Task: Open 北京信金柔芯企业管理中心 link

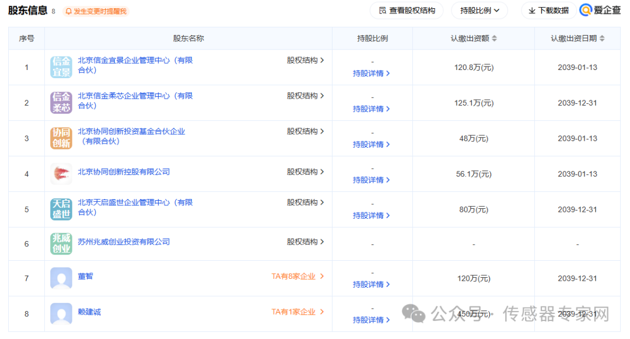Action: [135, 100]
